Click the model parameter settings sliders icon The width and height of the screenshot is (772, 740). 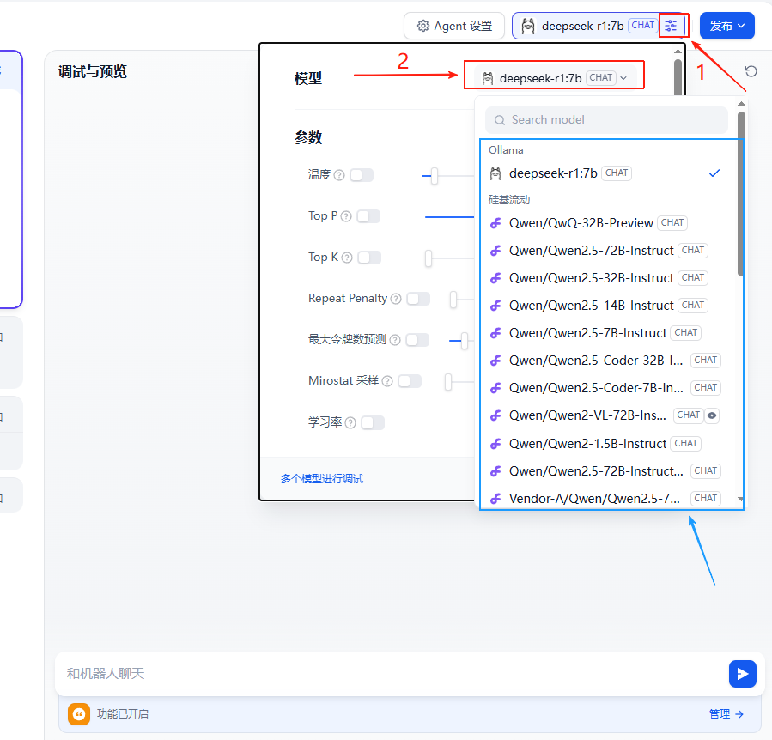pos(671,26)
